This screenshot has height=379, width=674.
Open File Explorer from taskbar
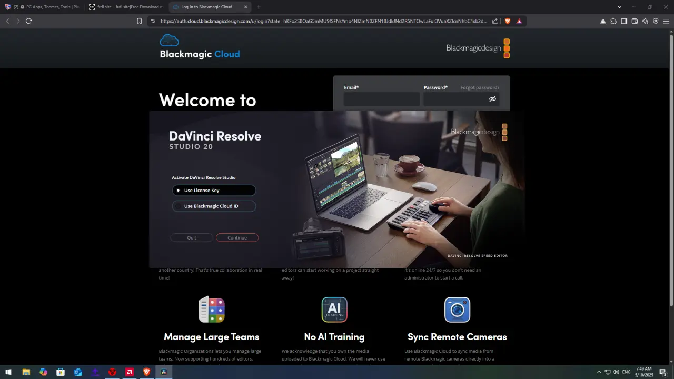click(x=26, y=372)
